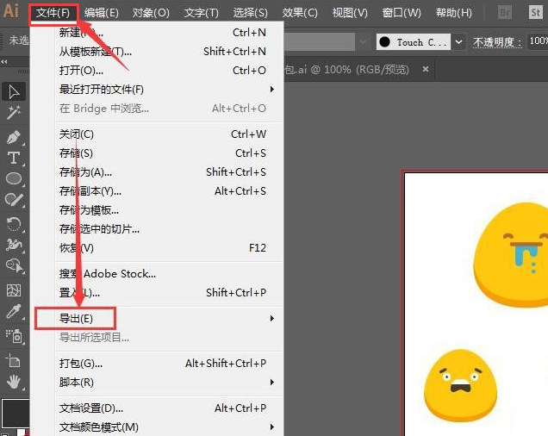Open the 对象(O) menu

pos(151,13)
